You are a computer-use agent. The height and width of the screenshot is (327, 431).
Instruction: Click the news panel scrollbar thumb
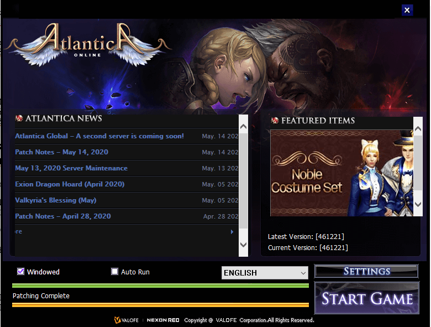[x=243, y=181]
